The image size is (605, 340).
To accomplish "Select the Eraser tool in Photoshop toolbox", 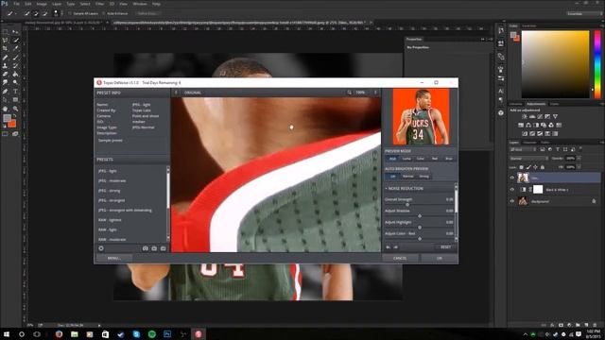I will coord(6,74).
